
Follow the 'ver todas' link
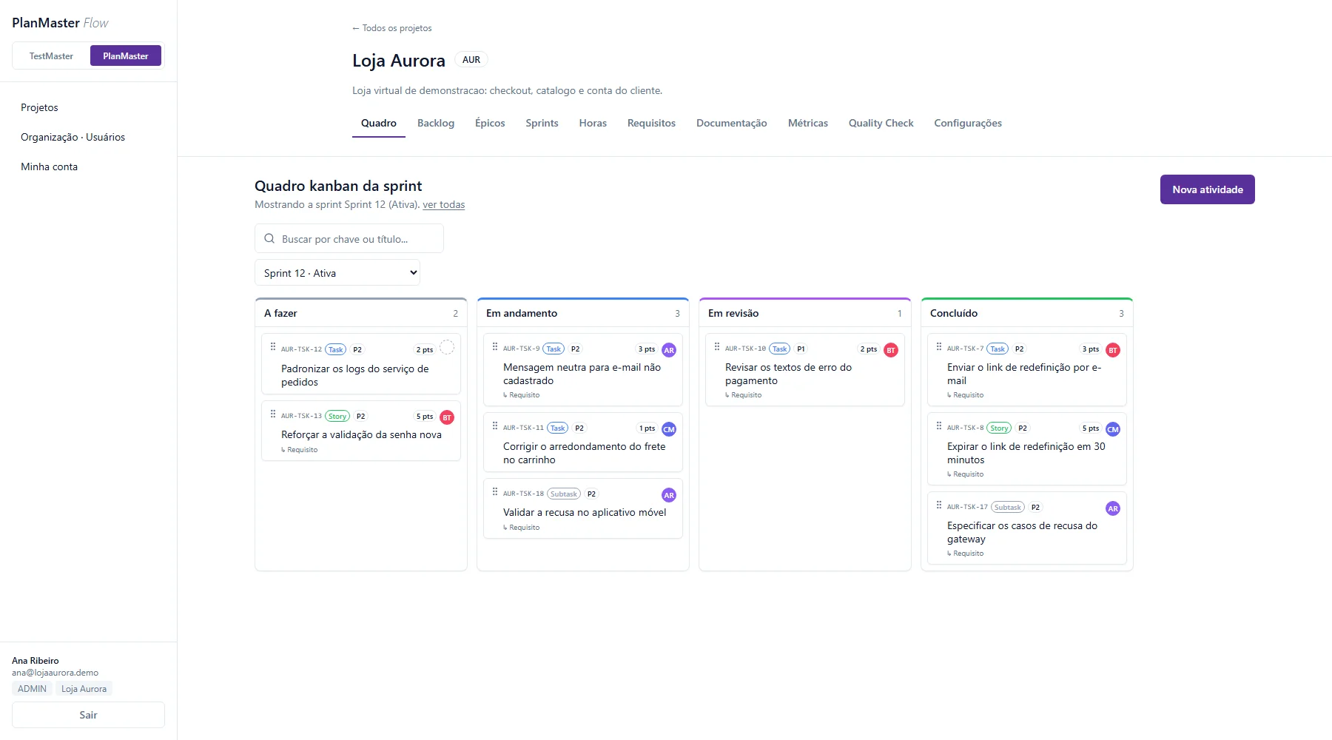443,205
